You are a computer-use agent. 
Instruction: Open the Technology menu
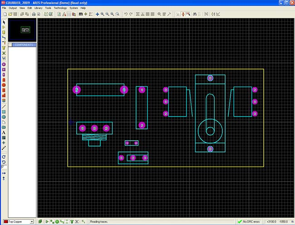[x=60, y=8]
